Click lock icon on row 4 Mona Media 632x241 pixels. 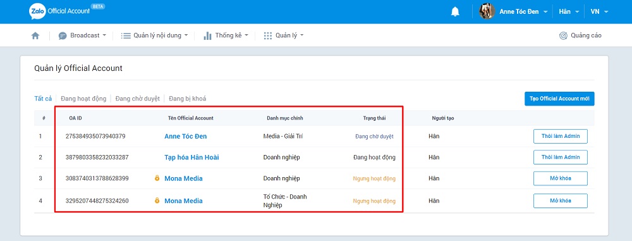coord(157,201)
